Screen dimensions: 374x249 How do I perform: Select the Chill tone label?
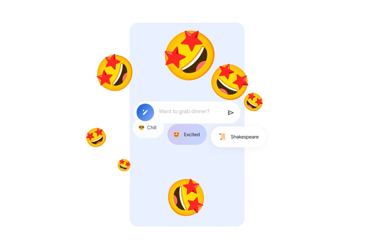152,127
